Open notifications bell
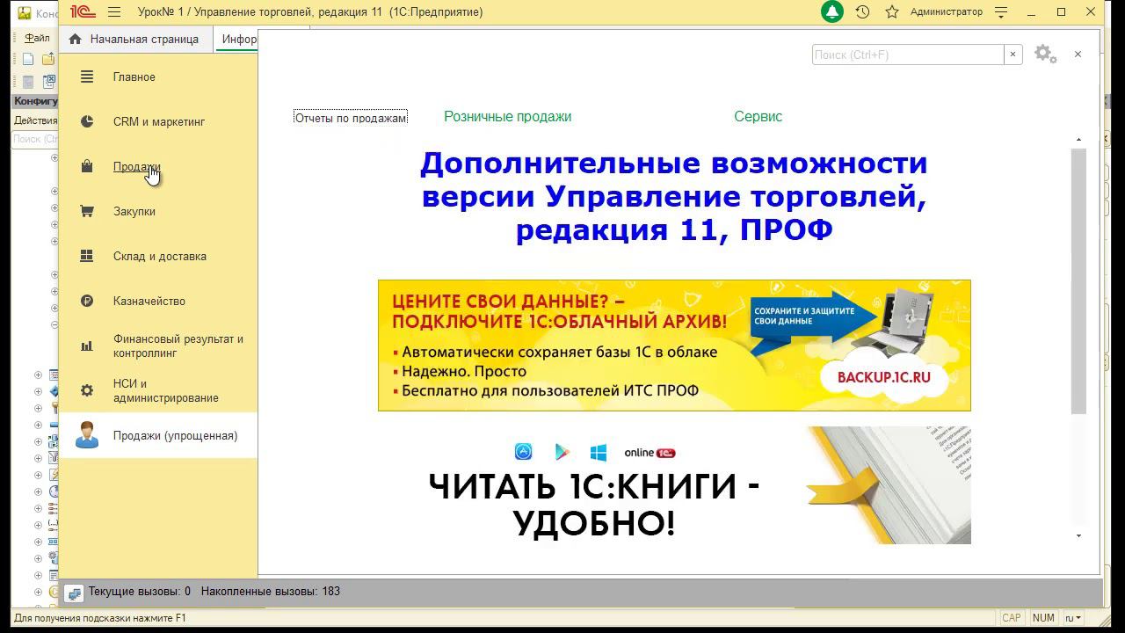Viewport: 1125px width, 633px height. click(x=831, y=12)
